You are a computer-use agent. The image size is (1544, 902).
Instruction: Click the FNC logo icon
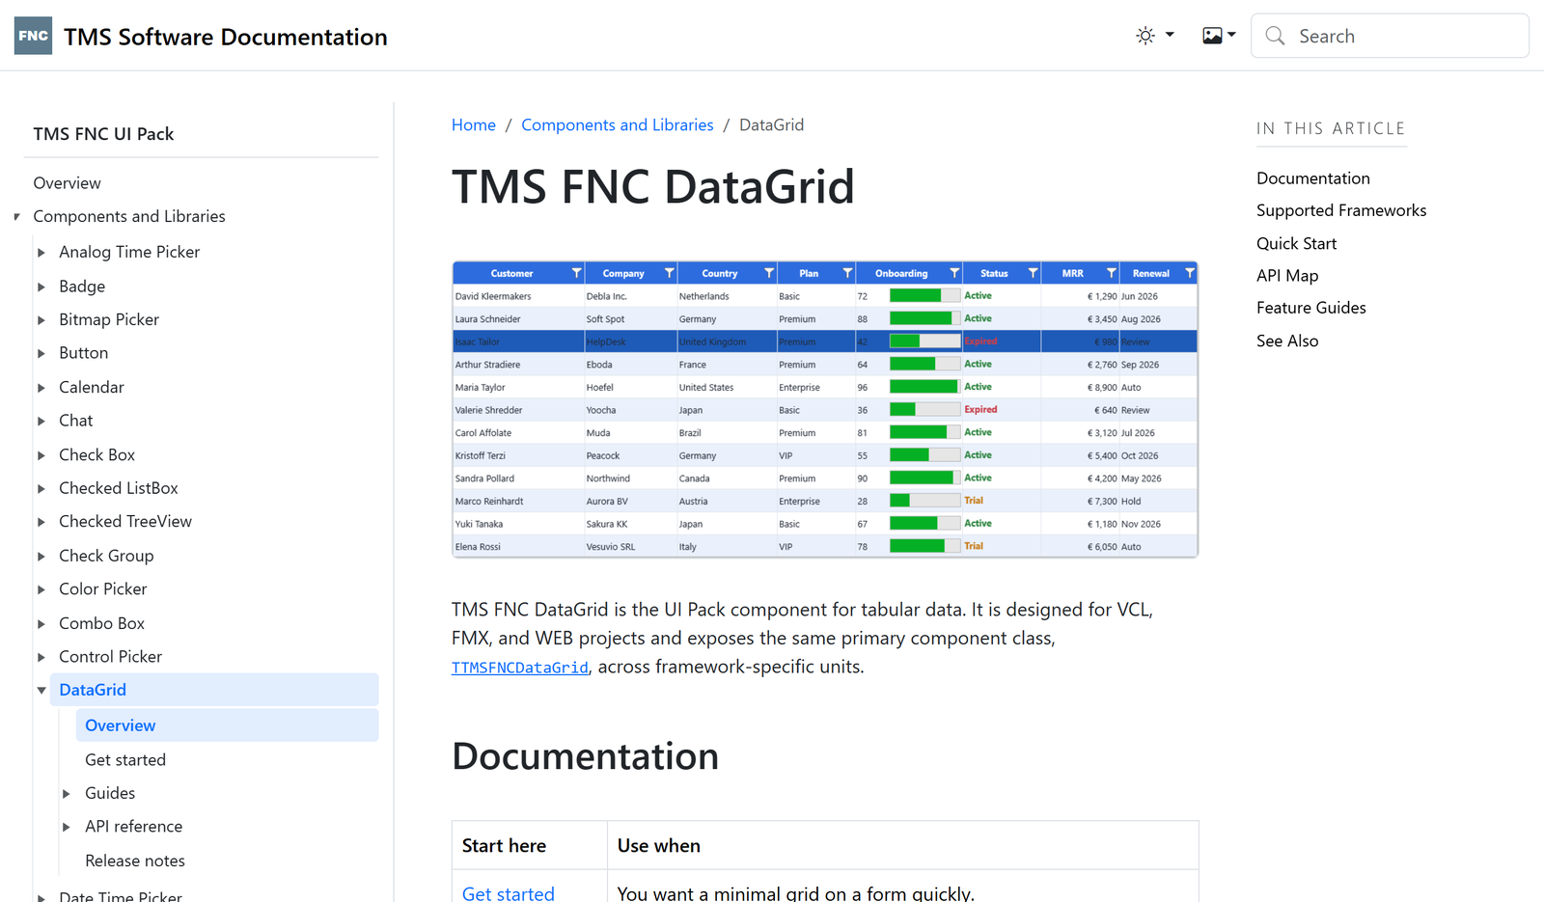(x=33, y=36)
